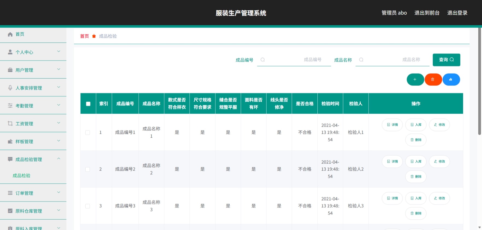Screen dimensions: 482x230
Task: Click the person icon for 个人中心
Action: (x=10, y=52)
